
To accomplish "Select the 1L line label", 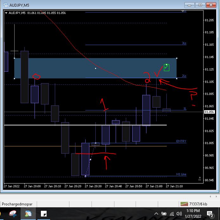I will click(185, 109).
